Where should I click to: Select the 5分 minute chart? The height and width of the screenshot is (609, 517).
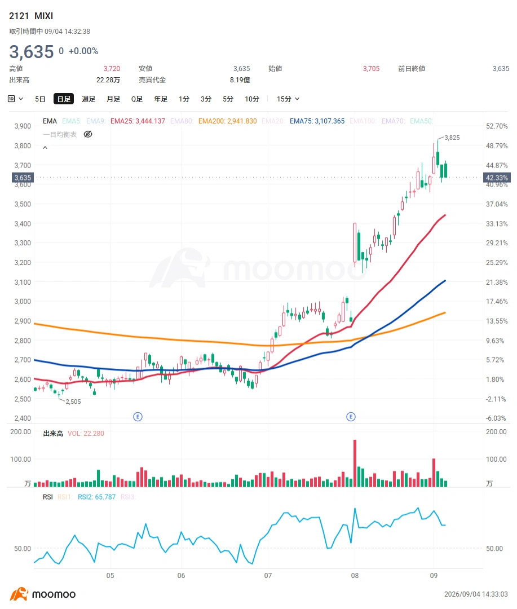[x=228, y=99]
